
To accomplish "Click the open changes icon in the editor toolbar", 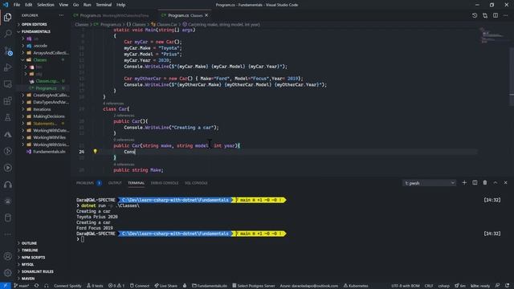I will pos(485,15).
